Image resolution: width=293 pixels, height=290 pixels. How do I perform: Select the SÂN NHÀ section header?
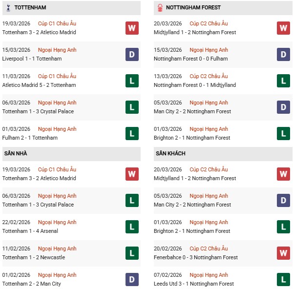pos(16,153)
